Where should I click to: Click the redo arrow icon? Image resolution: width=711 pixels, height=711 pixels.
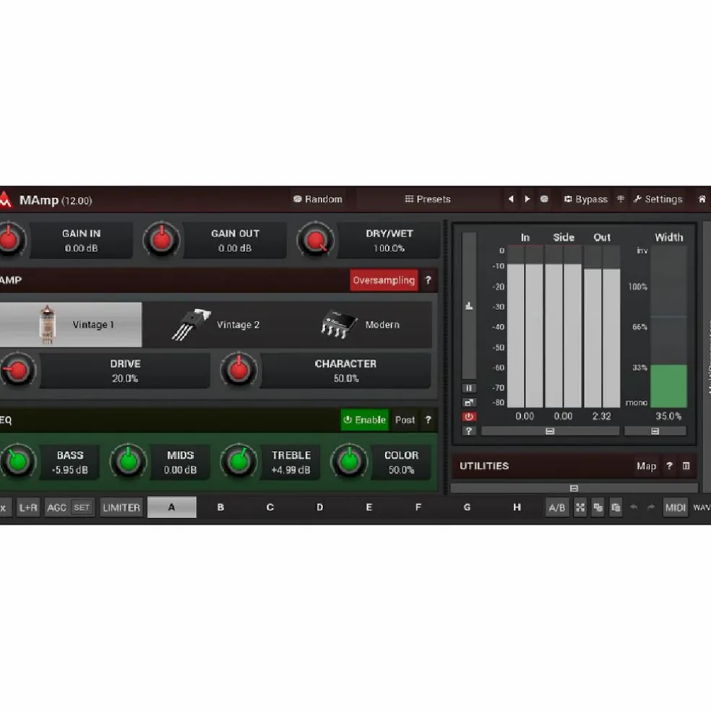coord(651,507)
